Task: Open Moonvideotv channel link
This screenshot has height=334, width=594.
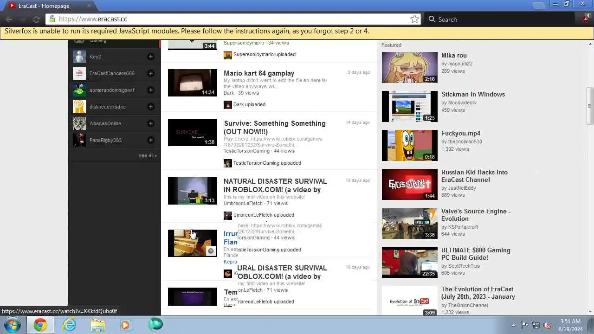Action: click(462, 103)
